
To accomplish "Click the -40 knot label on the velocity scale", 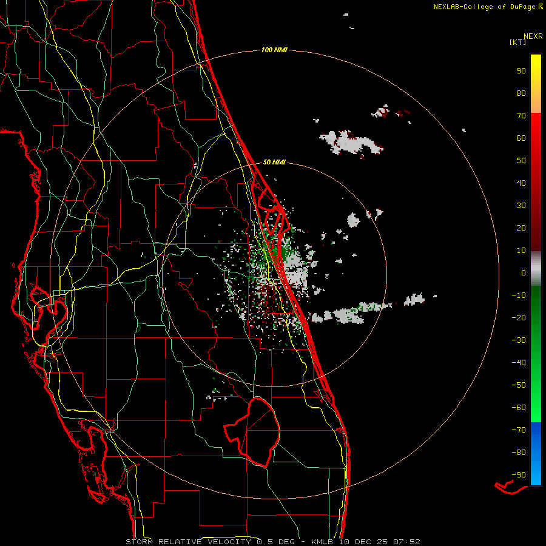I will pyautogui.click(x=519, y=363).
